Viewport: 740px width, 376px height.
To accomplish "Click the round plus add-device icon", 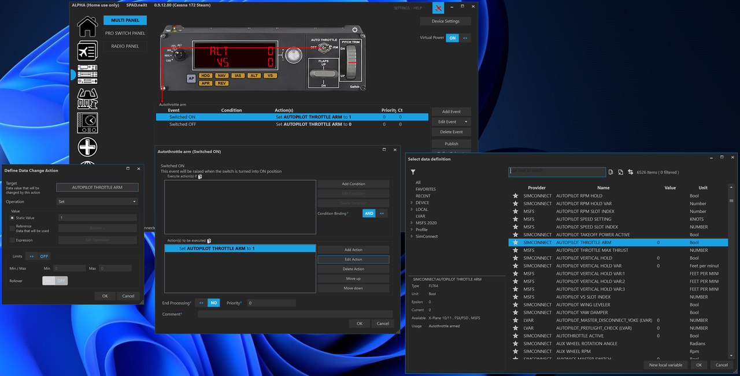I will (x=87, y=147).
